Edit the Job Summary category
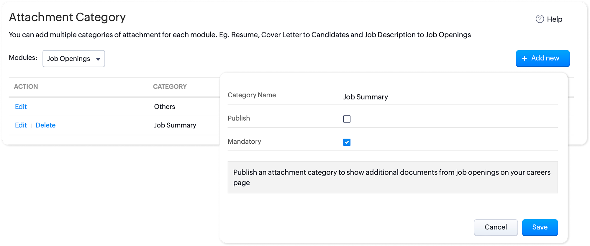The image size is (590, 246). pyautogui.click(x=21, y=125)
